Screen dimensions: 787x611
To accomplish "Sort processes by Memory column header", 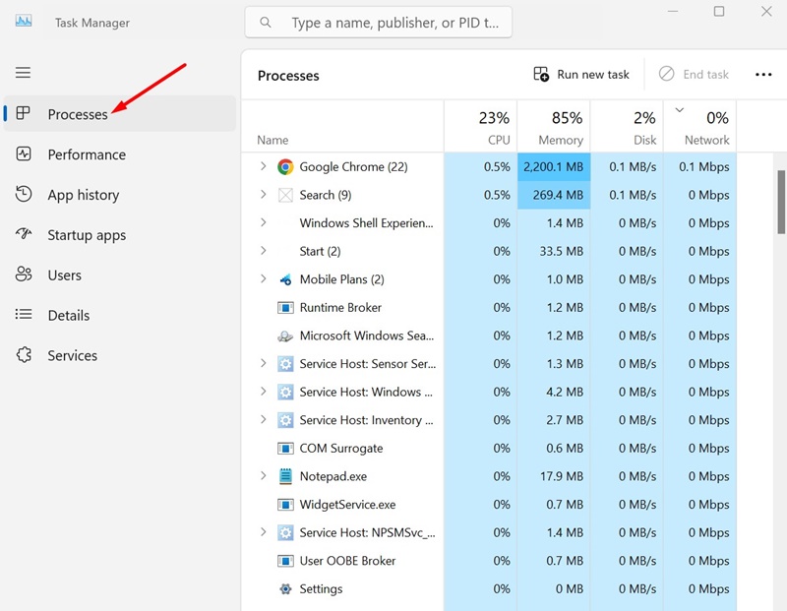I will click(553, 128).
